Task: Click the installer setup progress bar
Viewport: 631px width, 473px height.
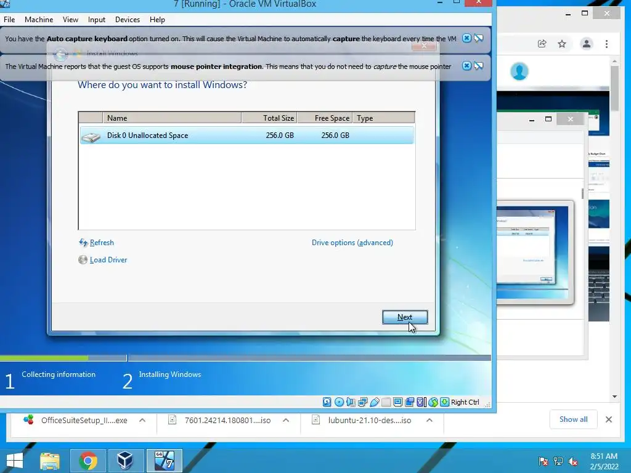Action: pyautogui.click(x=245, y=358)
